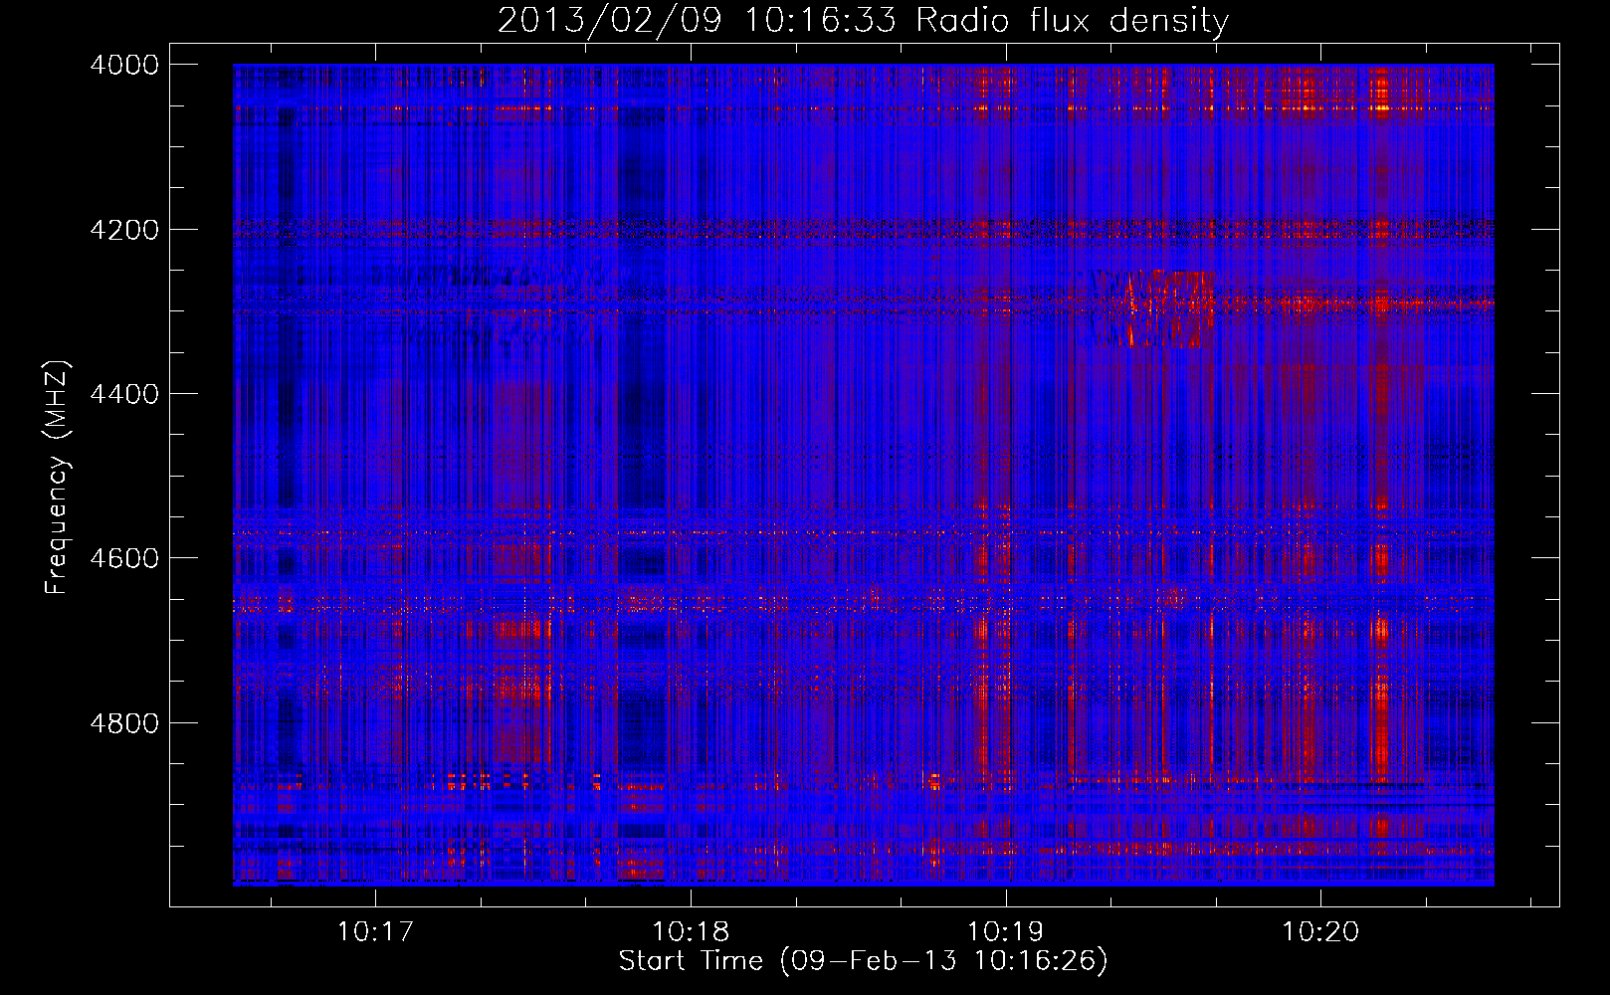Image resolution: width=1610 pixels, height=995 pixels.
Task: Click the 'Frequency (MHZ)' axis label
Action: click(x=58, y=478)
